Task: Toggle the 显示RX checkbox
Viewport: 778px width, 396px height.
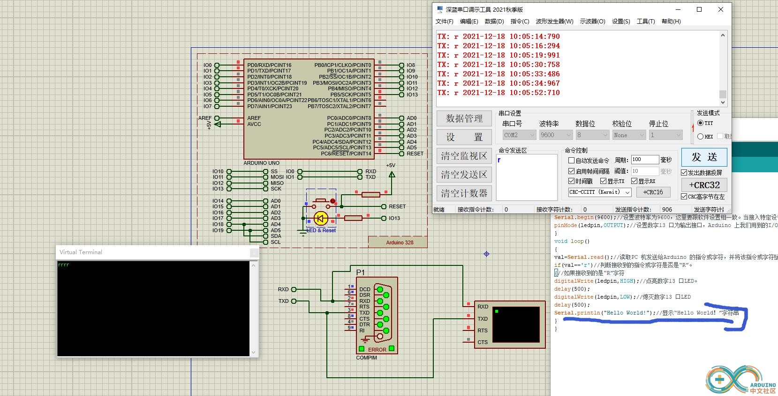Action: tap(634, 181)
